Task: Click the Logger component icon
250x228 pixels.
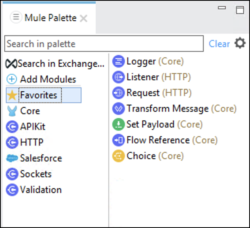Action: tap(118, 61)
